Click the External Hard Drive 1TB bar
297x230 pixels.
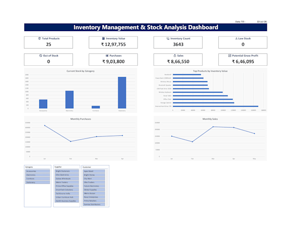(216, 106)
